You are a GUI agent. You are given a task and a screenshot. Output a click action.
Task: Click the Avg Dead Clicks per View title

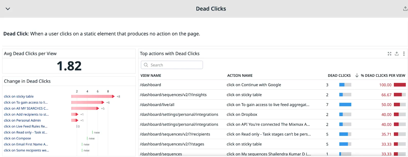point(30,54)
